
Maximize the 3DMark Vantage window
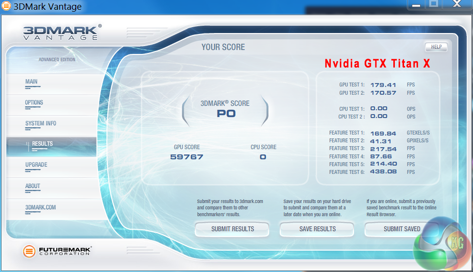tap(434, 4)
